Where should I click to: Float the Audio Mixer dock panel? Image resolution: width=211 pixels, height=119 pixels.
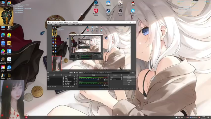pos(108,75)
